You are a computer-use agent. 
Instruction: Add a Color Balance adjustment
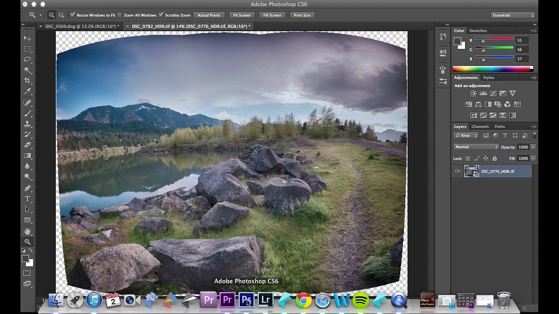coord(478,104)
